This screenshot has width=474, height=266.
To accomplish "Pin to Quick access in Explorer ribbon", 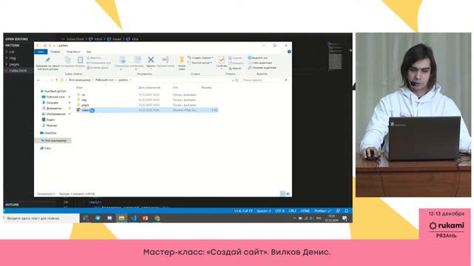I will (x=47, y=64).
